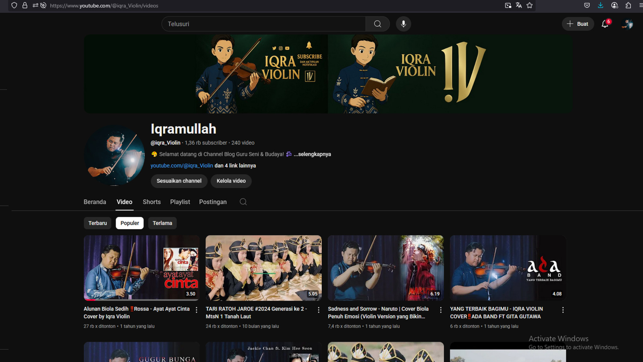Open TARI RATOH JAROE video thumbnail
The height and width of the screenshot is (362, 643).
[x=264, y=268]
